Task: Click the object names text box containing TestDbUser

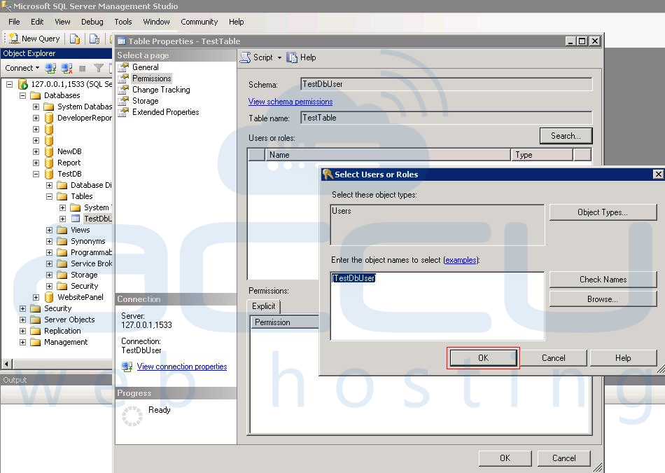Action: pyautogui.click(x=437, y=306)
